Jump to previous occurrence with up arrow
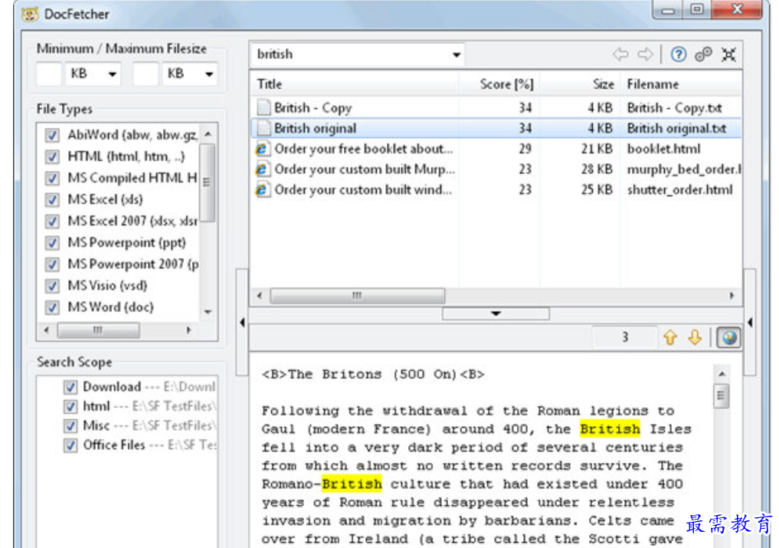 [670, 338]
